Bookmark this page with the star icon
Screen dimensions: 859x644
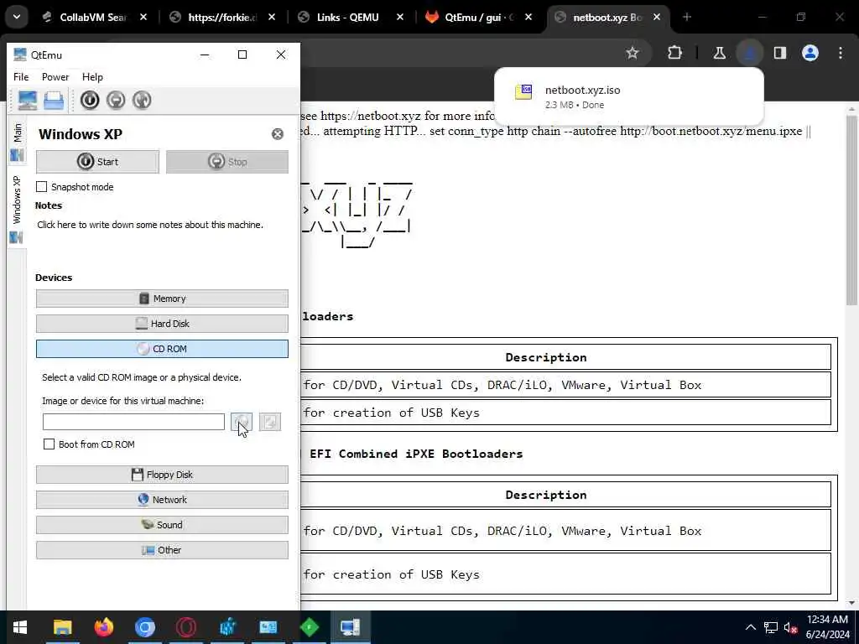click(x=633, y=53)
